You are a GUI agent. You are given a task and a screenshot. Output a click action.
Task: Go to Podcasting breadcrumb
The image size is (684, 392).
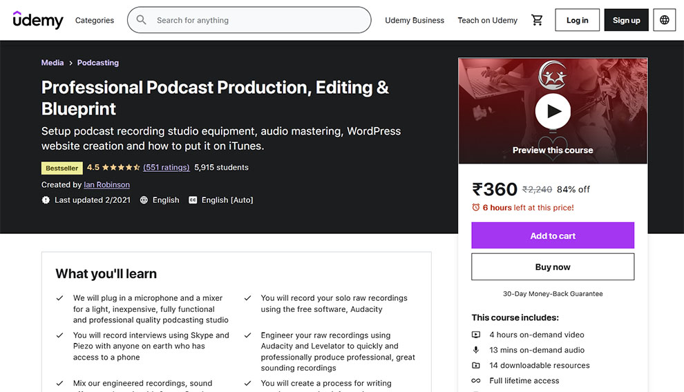pos(98,63)
